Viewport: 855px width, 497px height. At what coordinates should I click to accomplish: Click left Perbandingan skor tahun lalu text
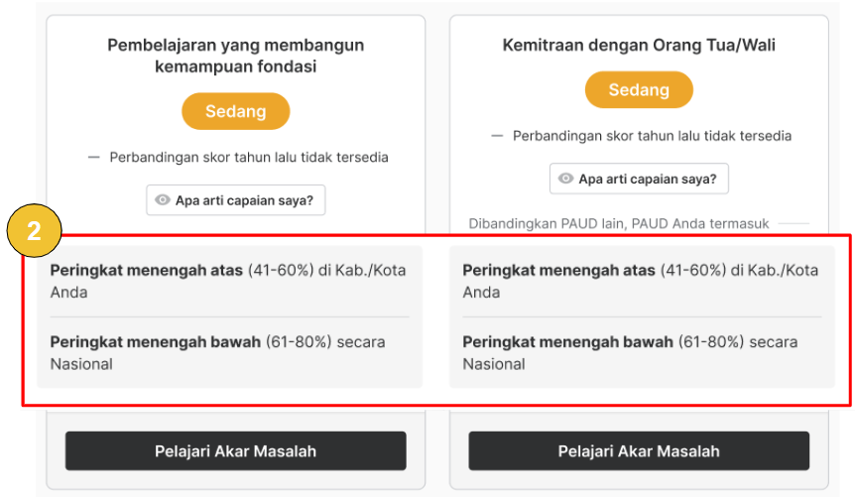point(249,157)
